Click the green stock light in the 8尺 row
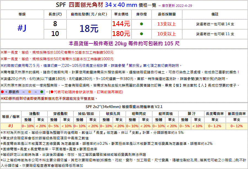 (141, 24)
